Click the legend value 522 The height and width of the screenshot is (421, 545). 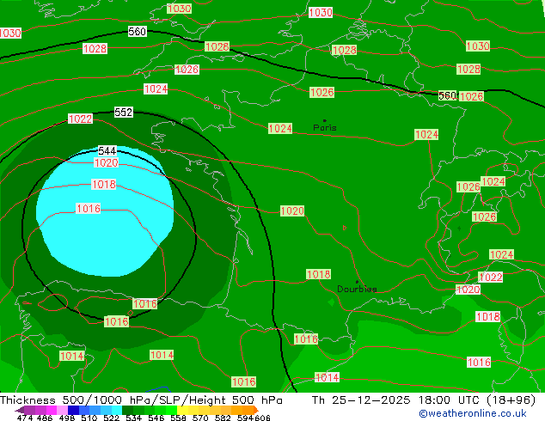111,418
